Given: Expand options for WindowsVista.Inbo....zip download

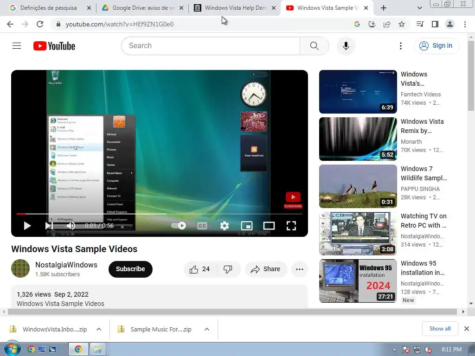Looking at the screenshot, I should click(x=99, y=329).
